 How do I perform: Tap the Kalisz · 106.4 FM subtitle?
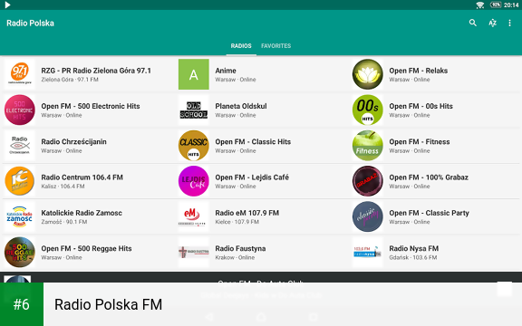[x=63, y=187]
